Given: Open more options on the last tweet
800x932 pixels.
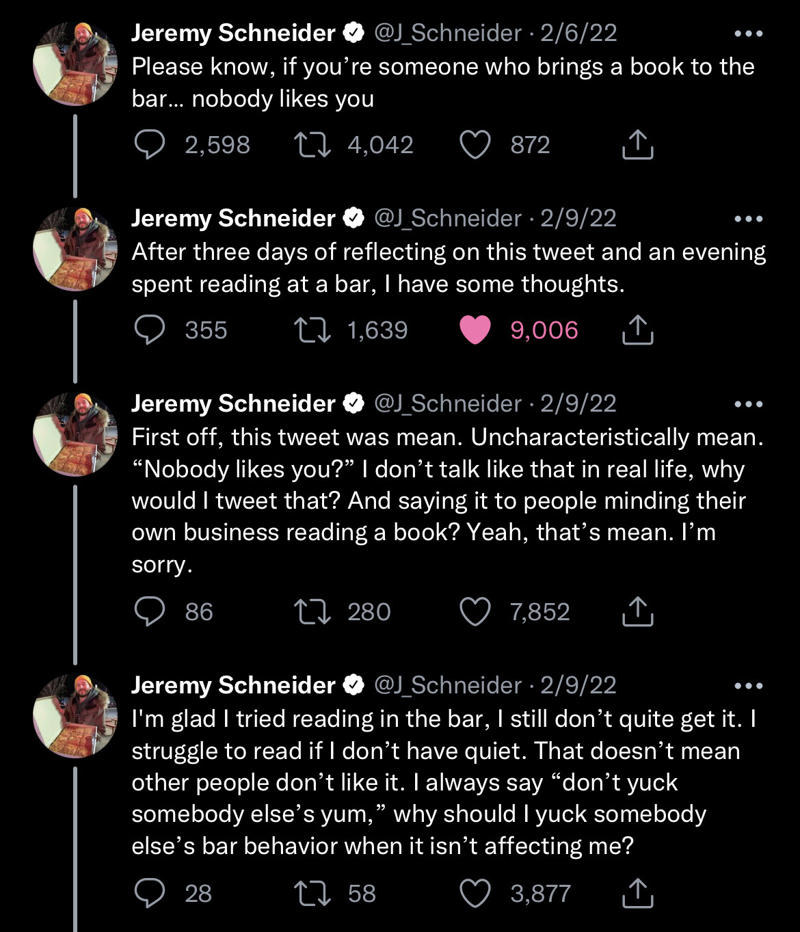Looking at the screenshot, I should (x=748, y=686).
